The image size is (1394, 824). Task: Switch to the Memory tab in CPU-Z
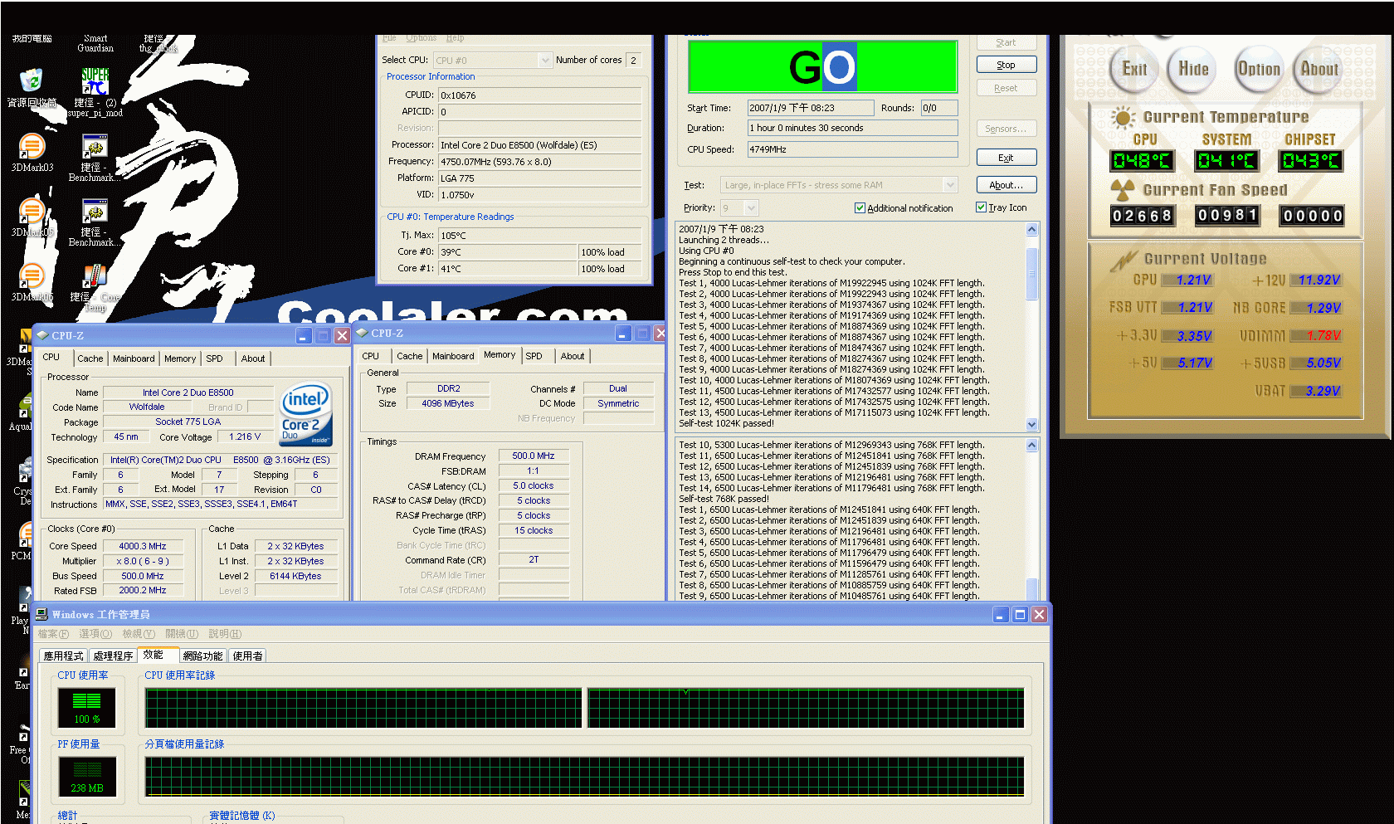[179, 358]
